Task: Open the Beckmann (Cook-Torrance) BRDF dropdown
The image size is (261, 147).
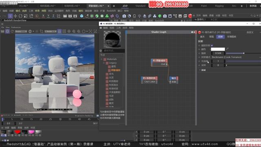Action: coord(236,57)
